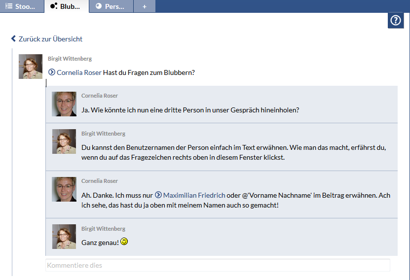Click Birgit's avatar on Benutzernamen reply
The image size is (410, 280).
click(x=64, y=141)
